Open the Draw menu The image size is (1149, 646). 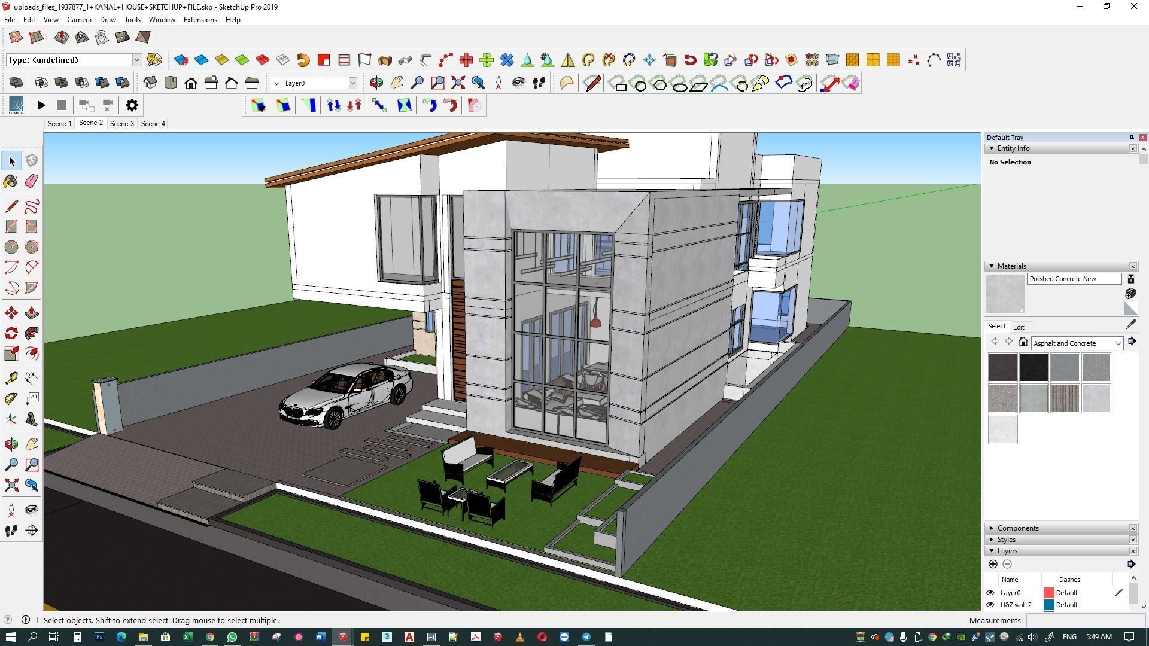[108, 20]
